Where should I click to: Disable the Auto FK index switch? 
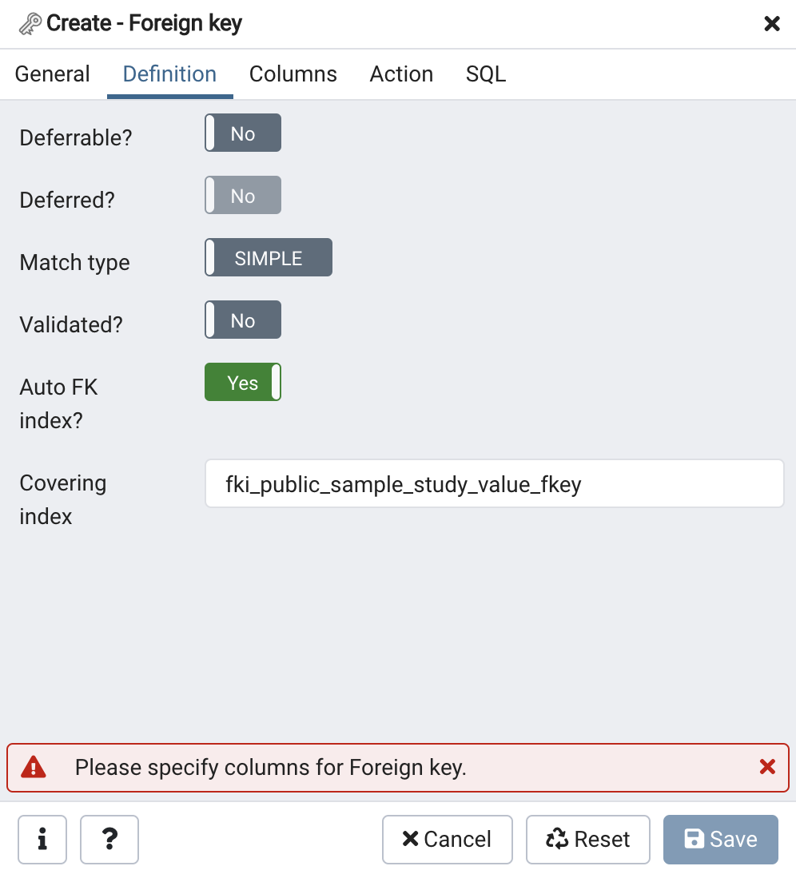click(x=243, y=383)
